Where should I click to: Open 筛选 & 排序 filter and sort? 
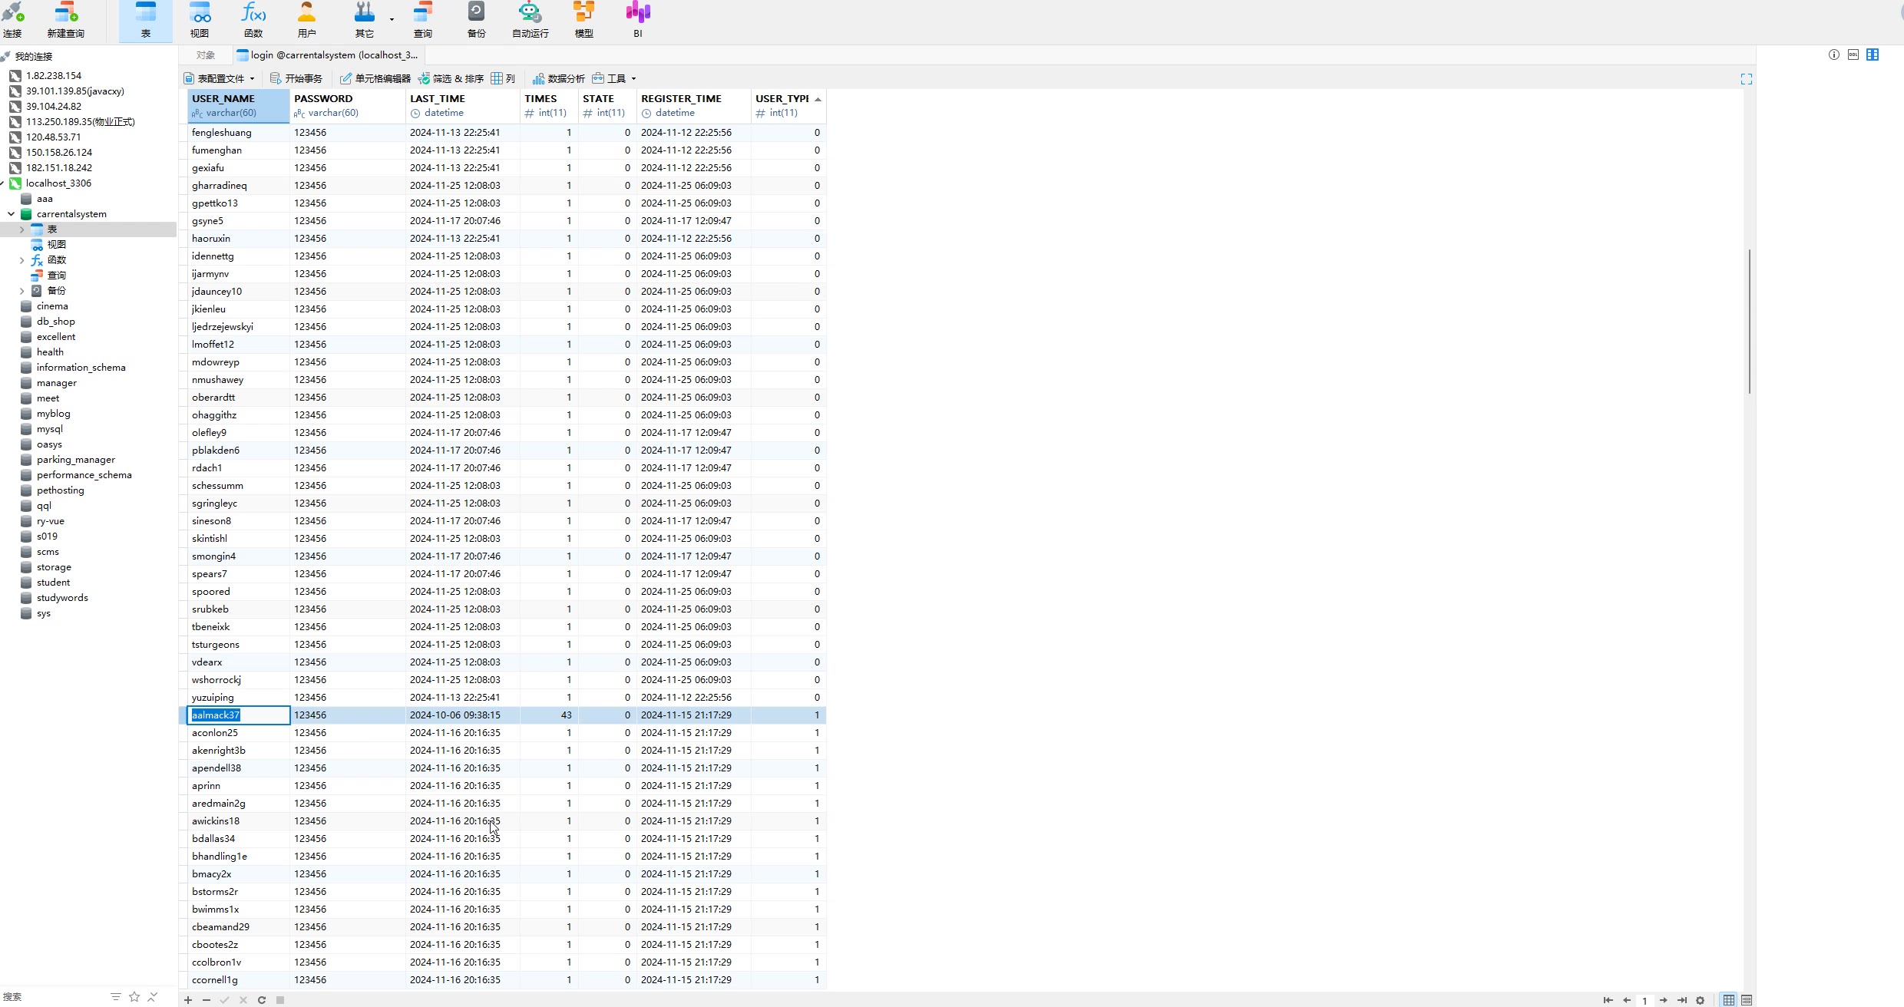(x=451, y=78)
